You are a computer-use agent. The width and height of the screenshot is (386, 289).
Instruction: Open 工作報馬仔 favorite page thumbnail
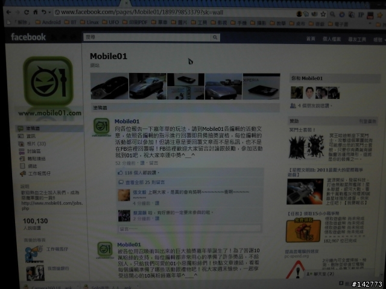(34, 254)
